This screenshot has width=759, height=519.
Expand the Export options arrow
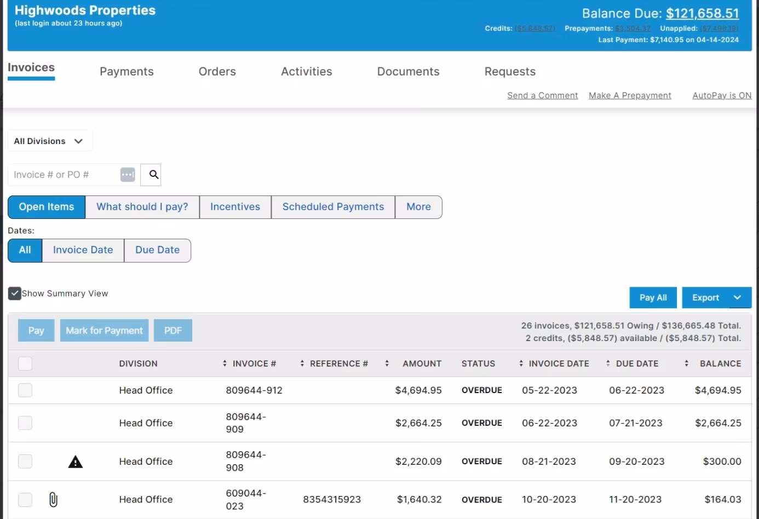point(737,298)
